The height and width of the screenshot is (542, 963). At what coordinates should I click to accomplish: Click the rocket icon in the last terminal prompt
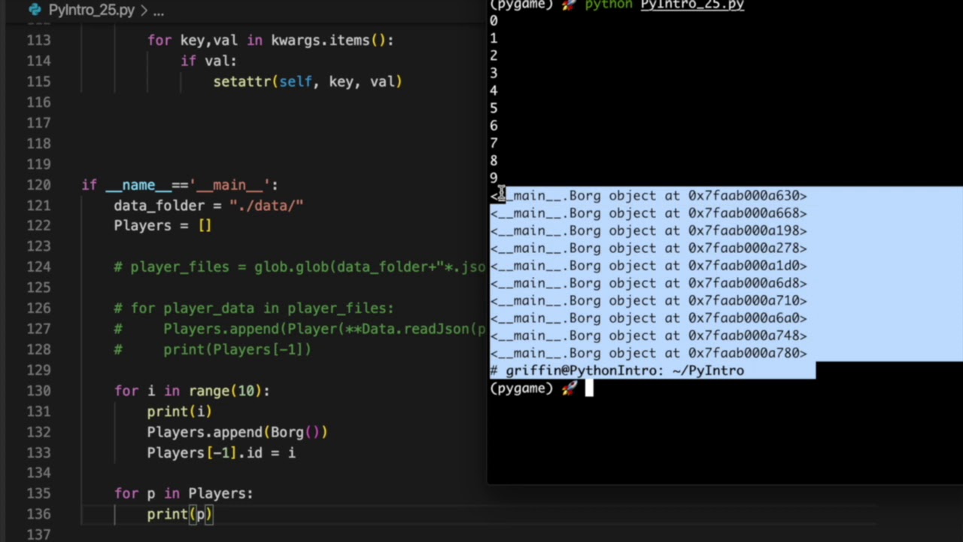570,388
